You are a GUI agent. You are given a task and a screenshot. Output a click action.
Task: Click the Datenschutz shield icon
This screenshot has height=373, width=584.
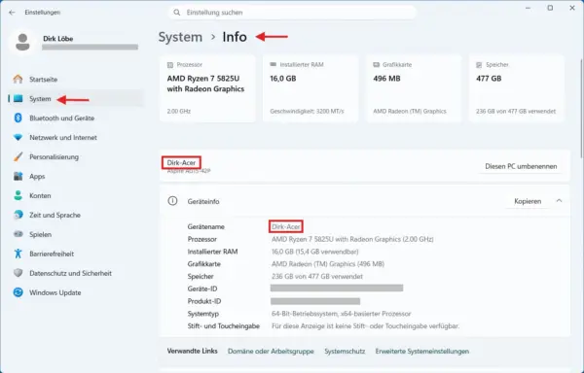pos(18,273)
